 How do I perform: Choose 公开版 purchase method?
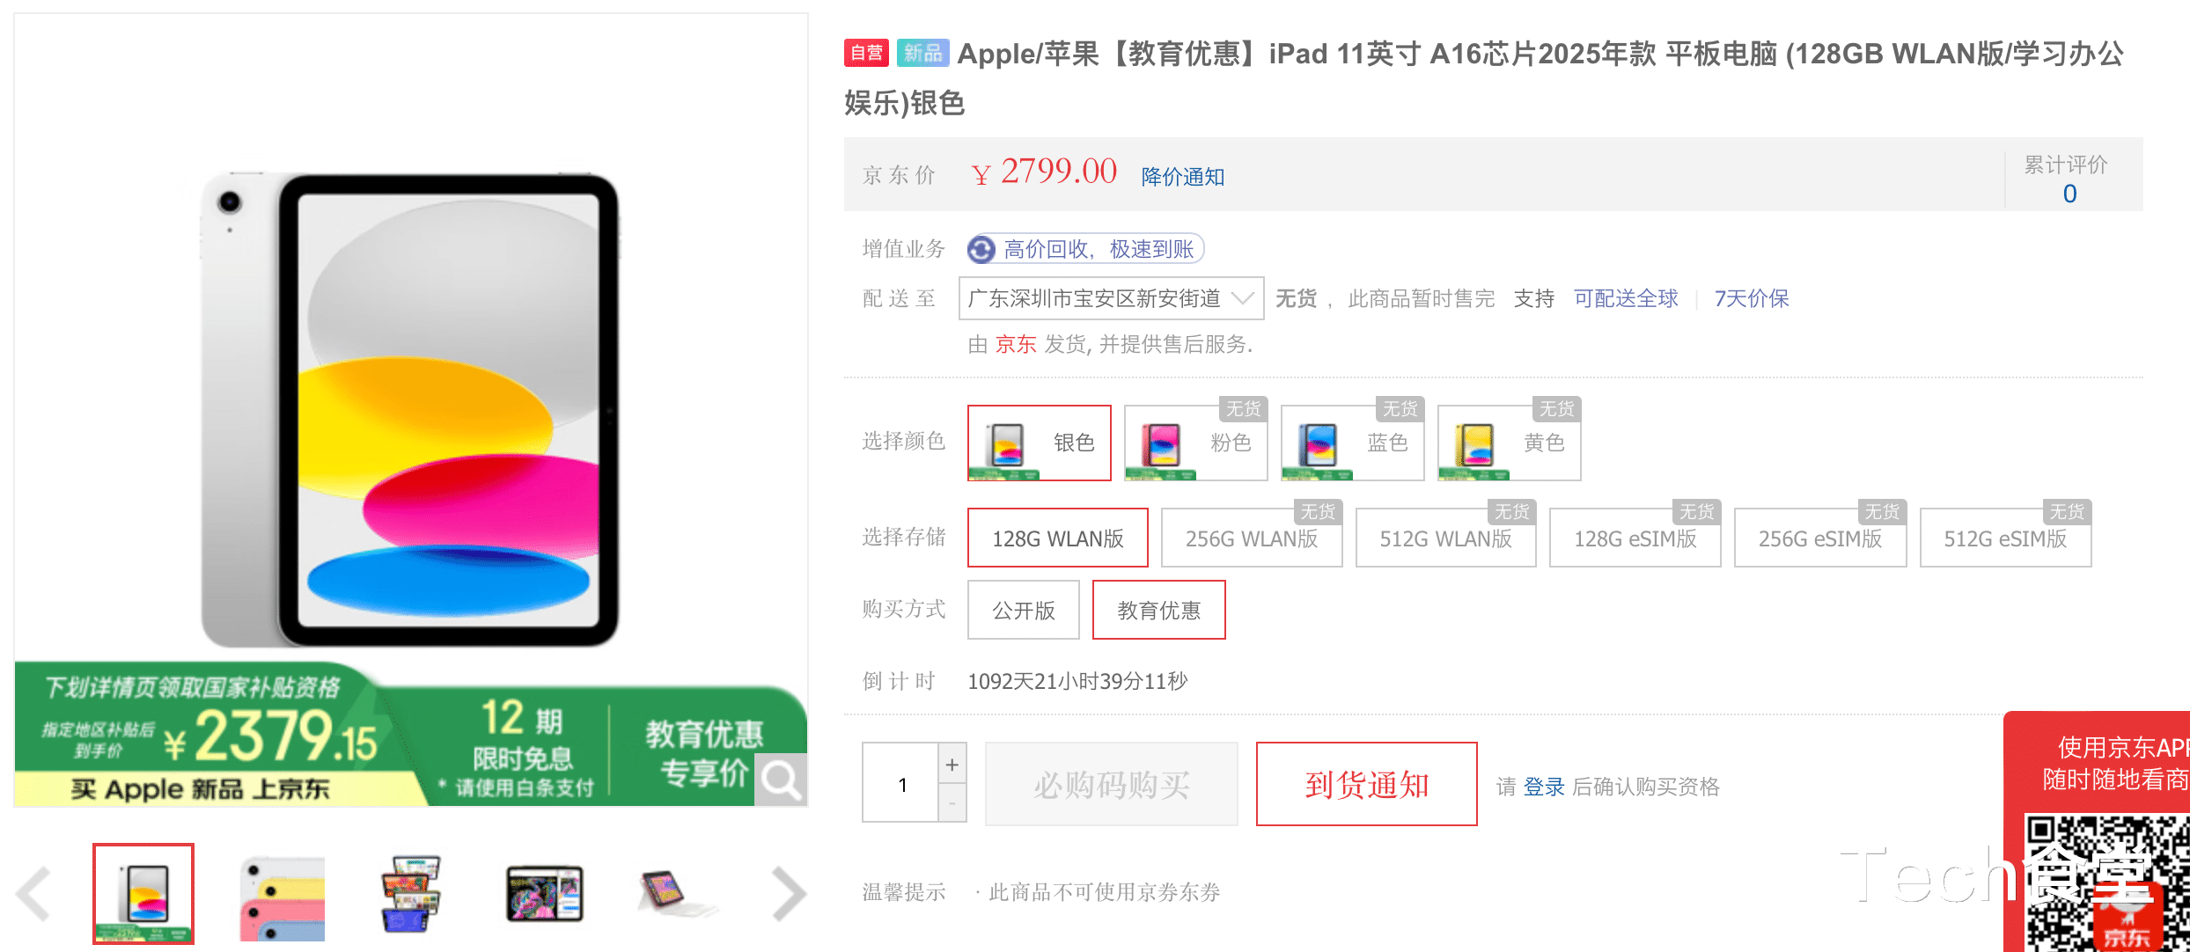click(x=1024, y=611)
